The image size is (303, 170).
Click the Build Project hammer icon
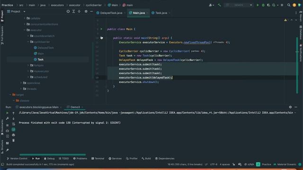[219, 5]
